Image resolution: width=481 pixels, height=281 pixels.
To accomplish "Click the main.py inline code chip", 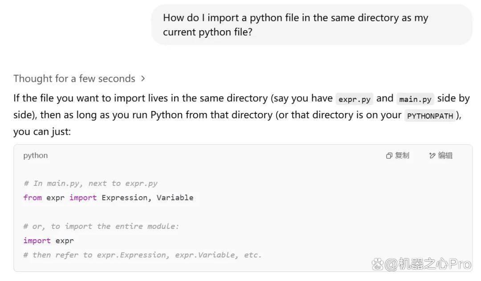I will pos(416,99).
